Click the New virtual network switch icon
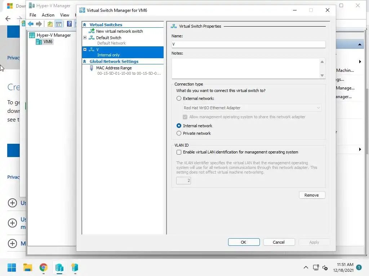This screenshot has width=369, height=276. tap(92, 31)
